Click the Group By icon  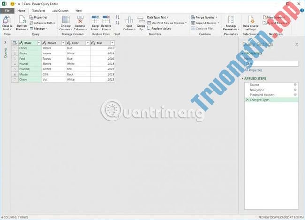tap(141, 20)
